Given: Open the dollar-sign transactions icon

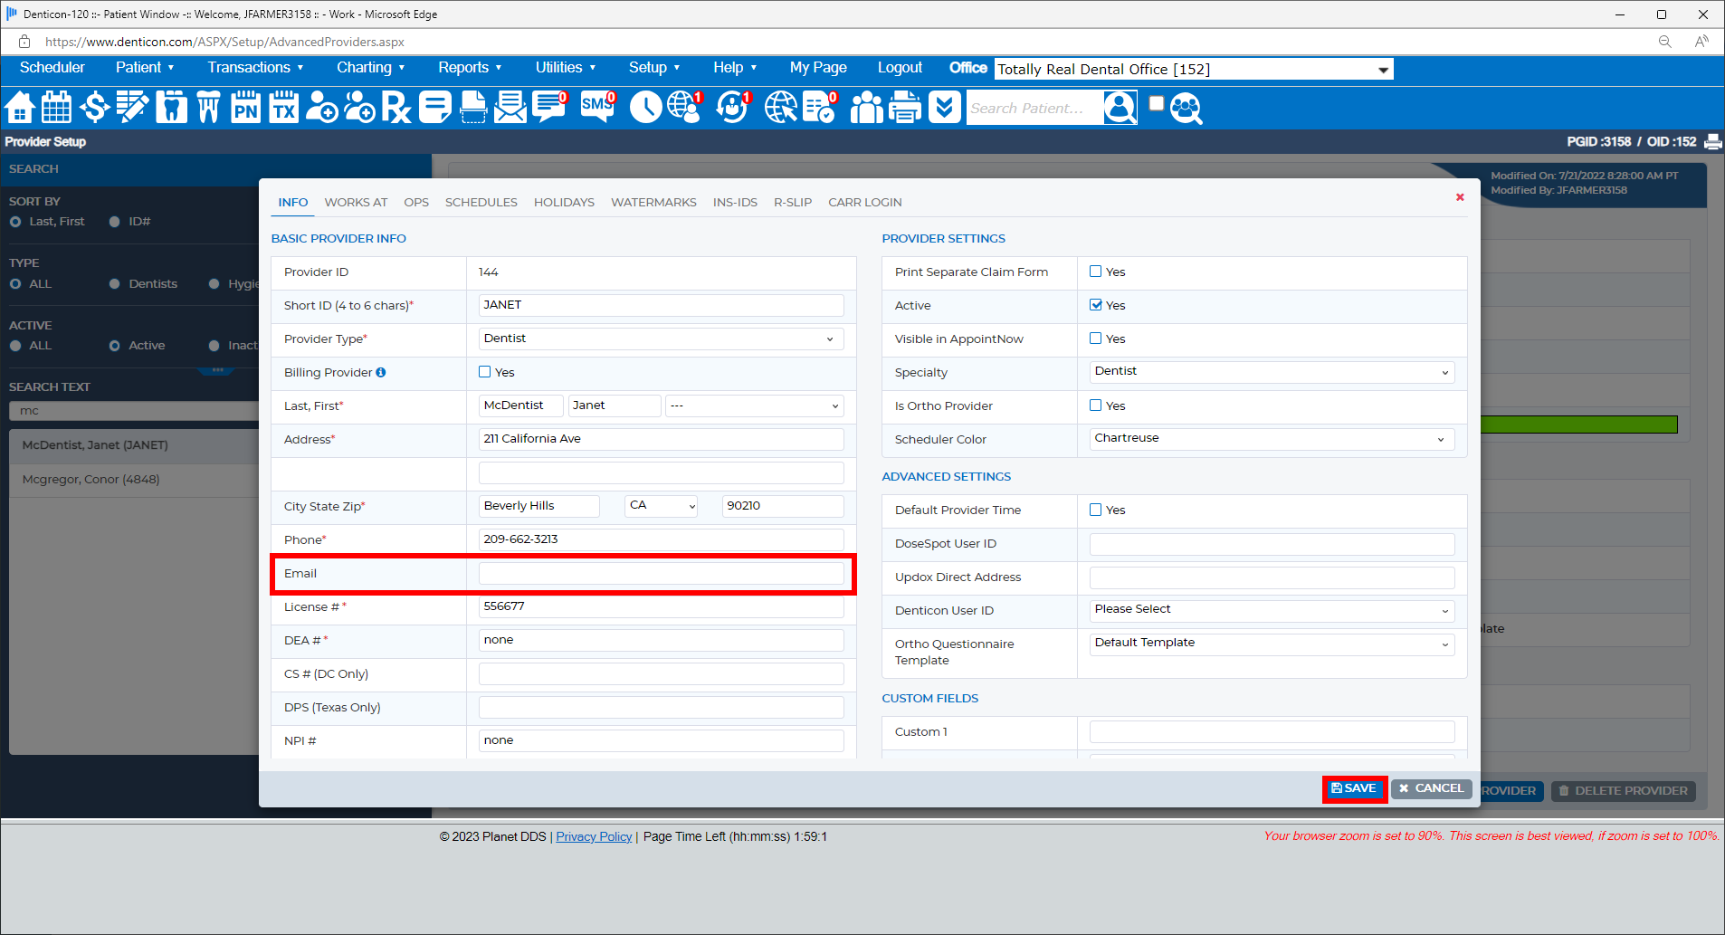Looking at the screenshot, I should click(94, 108).
